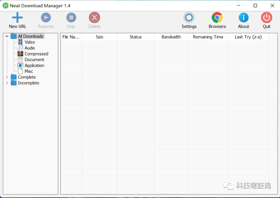This screenshot has height=198, width=280.
Task: Open Browsers Chrome icon
Action: tap(217, 17)
